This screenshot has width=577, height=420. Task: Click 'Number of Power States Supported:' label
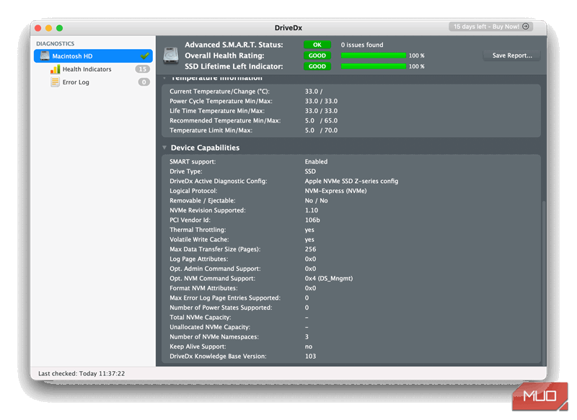[221, 308]
